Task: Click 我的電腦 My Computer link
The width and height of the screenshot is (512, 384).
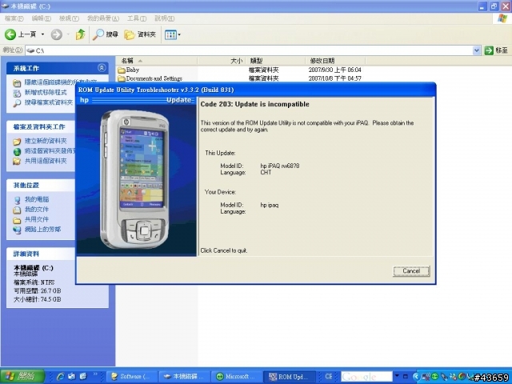Action: coord(37,199)
